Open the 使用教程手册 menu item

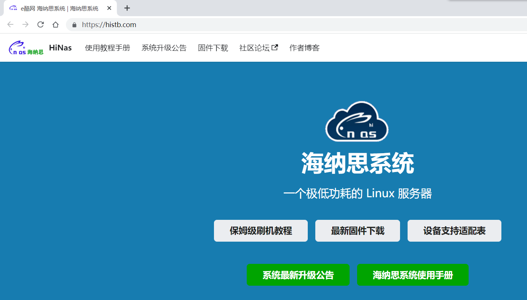pyautogui.click(x=107, y=48)
